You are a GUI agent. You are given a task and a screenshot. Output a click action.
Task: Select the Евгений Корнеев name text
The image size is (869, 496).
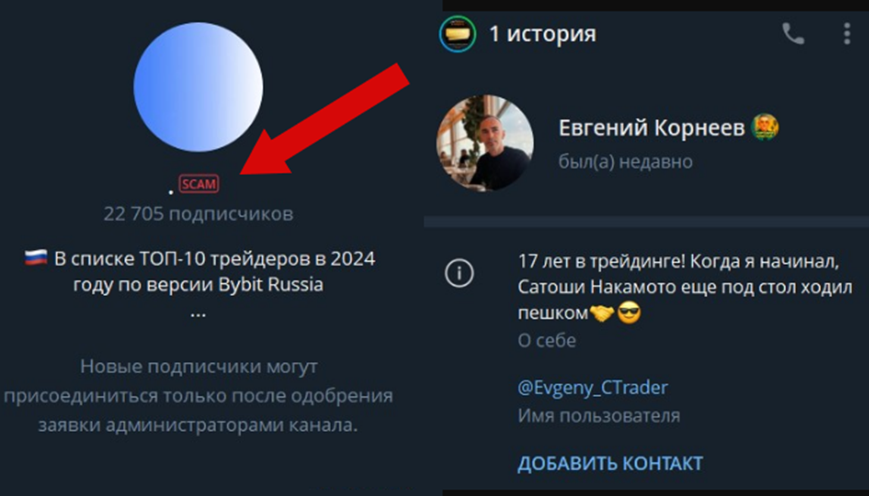click(x=651, y=128)
